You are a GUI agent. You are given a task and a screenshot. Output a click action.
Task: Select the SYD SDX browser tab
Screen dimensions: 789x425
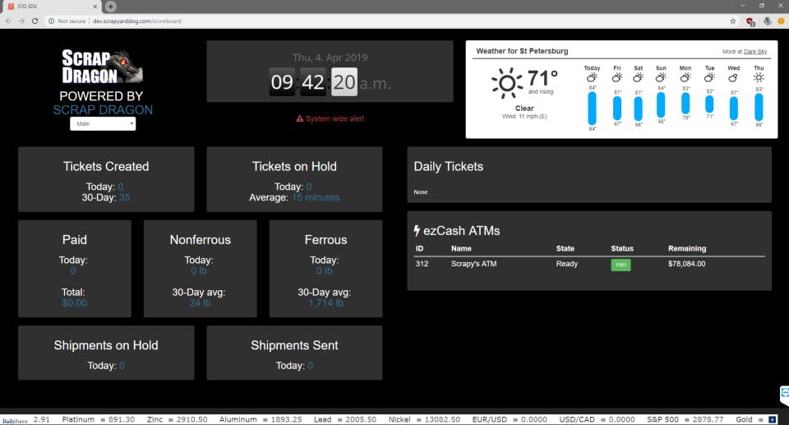pyautogui.click(x=52, y=7)
